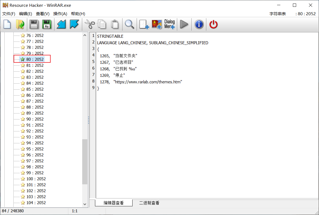Click the red power exit icon
319x215 pixels.
point(213,24)
